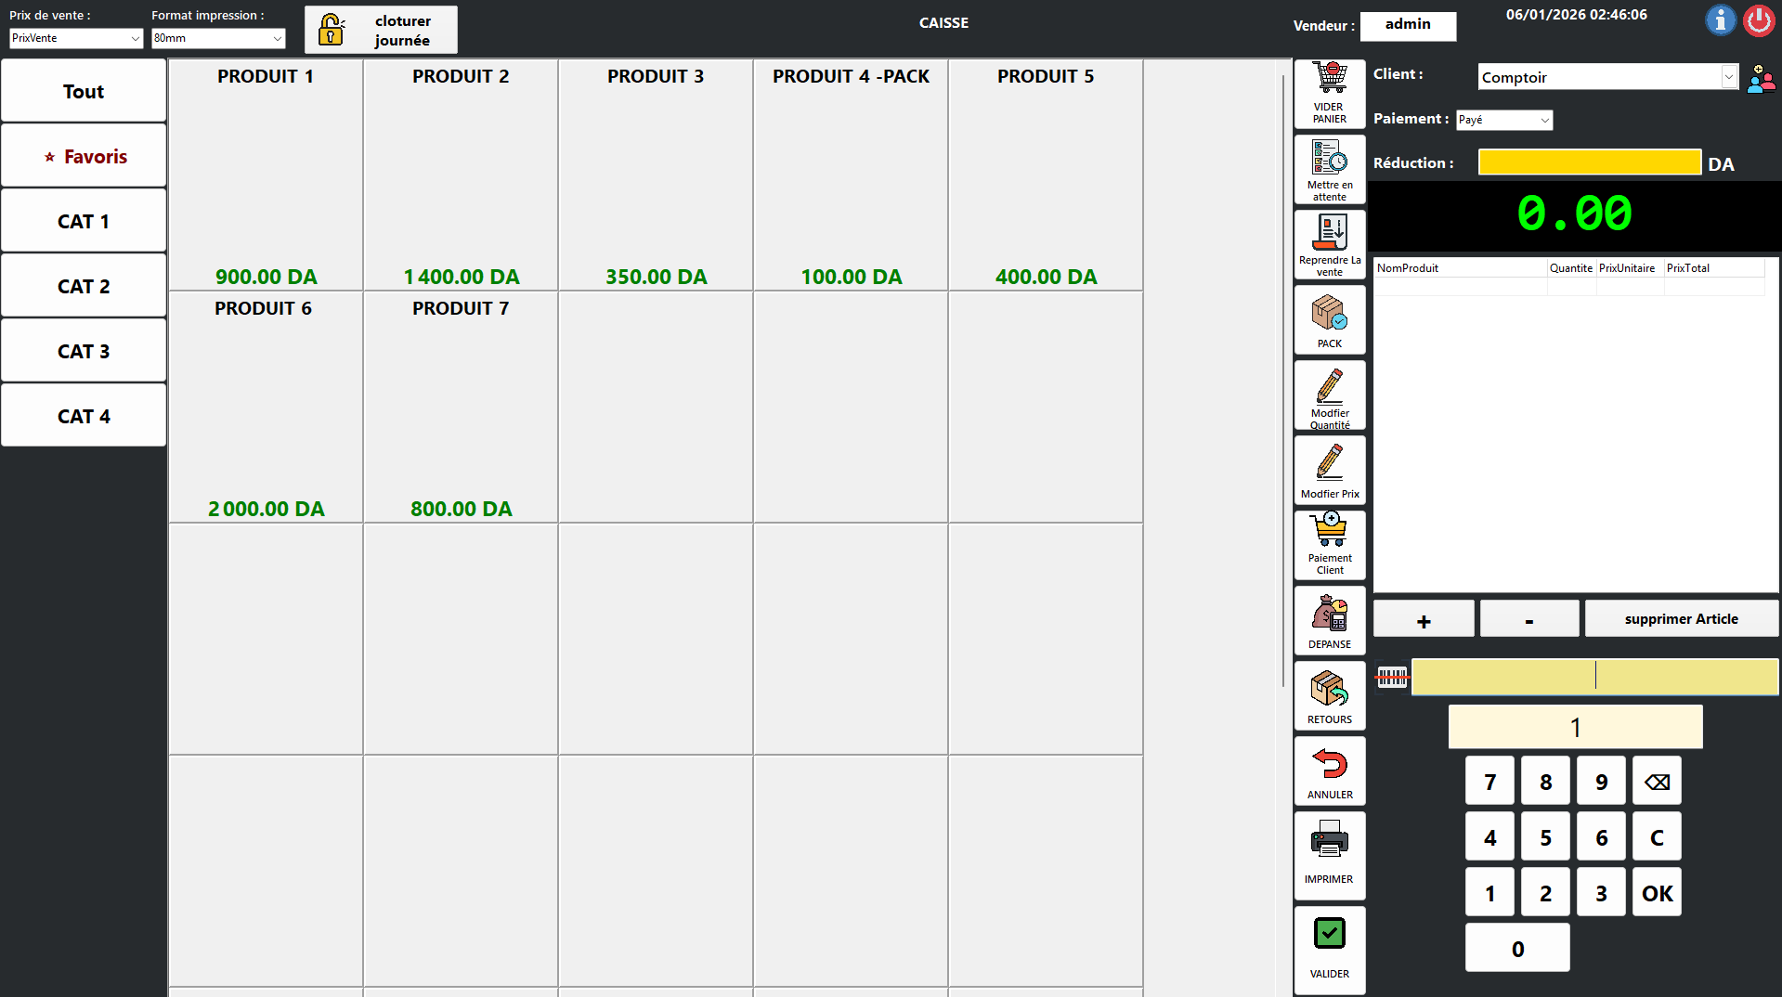The height and width of the screenshot is (997, 1782).
Task: Expand the Prix de vente dropdown
Action: pyautogui.click(x=135, y=38)
